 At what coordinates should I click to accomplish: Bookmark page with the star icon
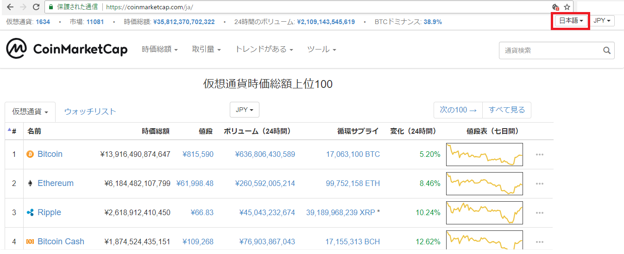pyautogui.click(x=567, y=7)
